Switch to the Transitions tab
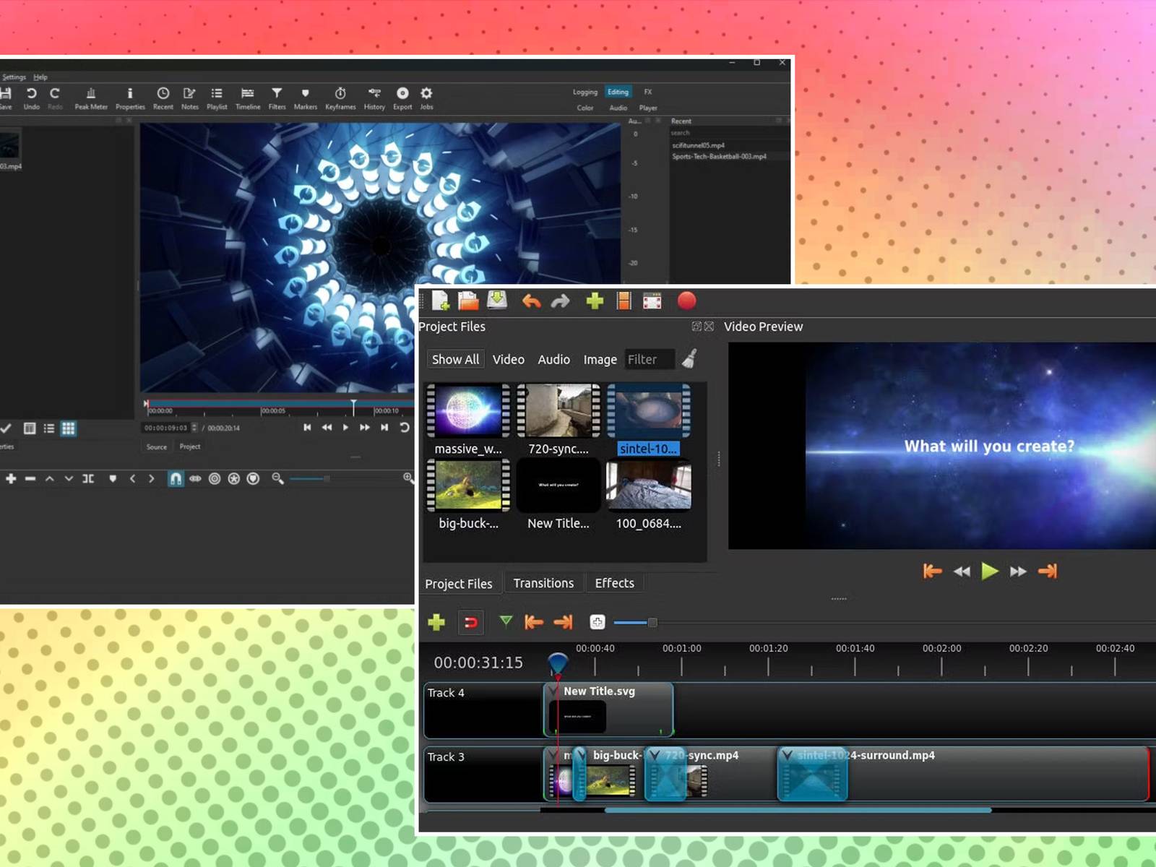The width and height of the screenshot is (1156, 867). [x=543, y=583]
